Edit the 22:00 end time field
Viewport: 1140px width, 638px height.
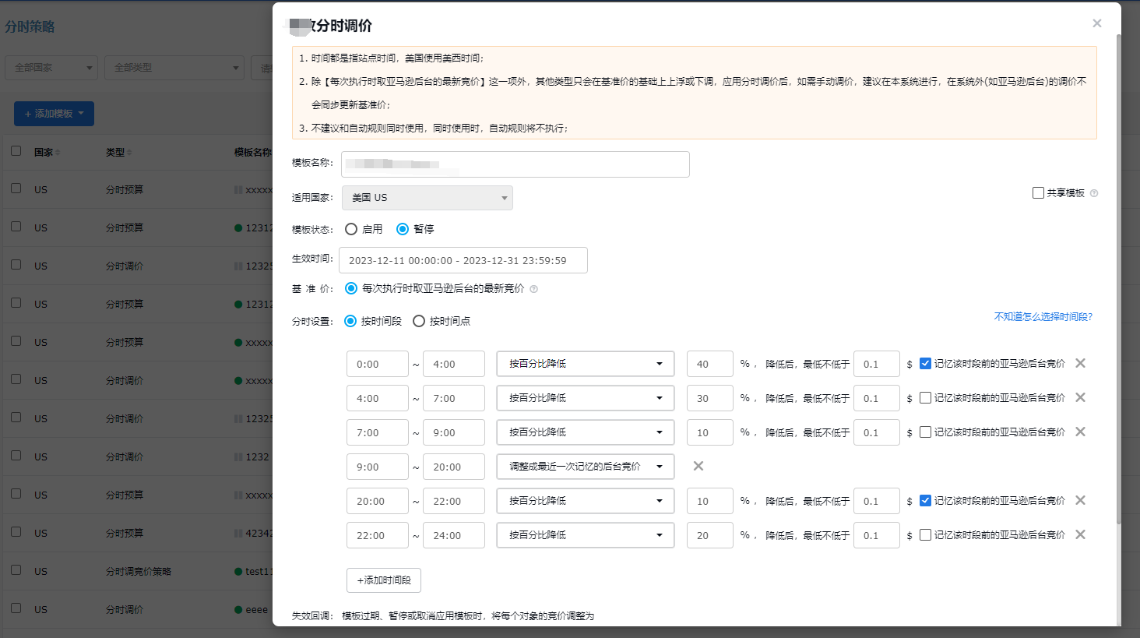tap(454, 501)
